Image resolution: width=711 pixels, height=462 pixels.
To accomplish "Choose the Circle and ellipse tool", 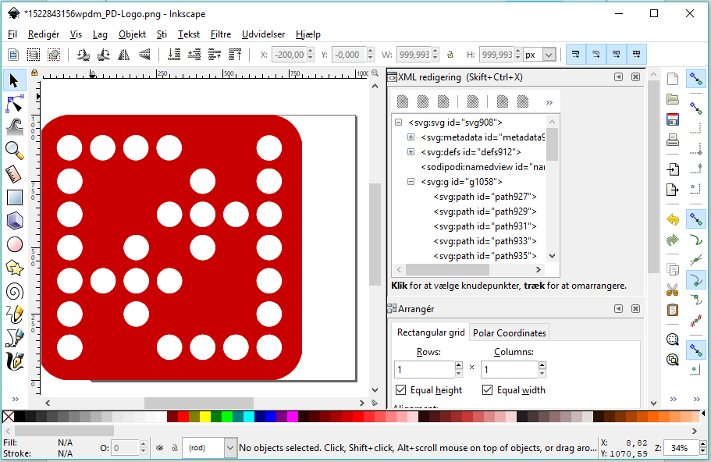I will coord(15,245).
